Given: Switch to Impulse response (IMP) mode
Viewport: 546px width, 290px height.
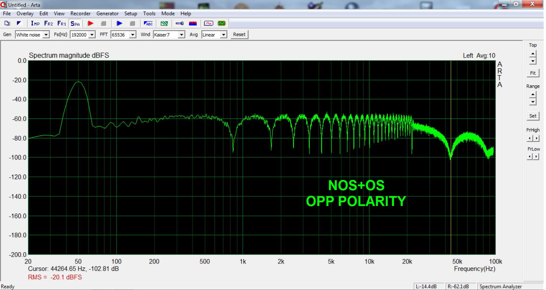Looking at the screenshot, I should point(35,23).
